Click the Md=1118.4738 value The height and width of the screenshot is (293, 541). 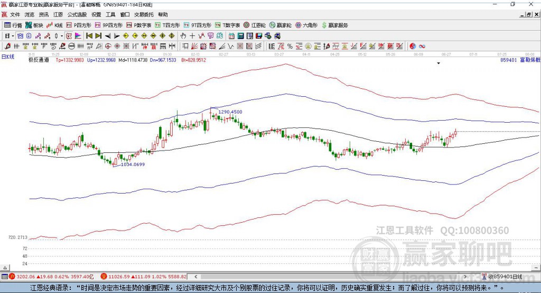133,60
